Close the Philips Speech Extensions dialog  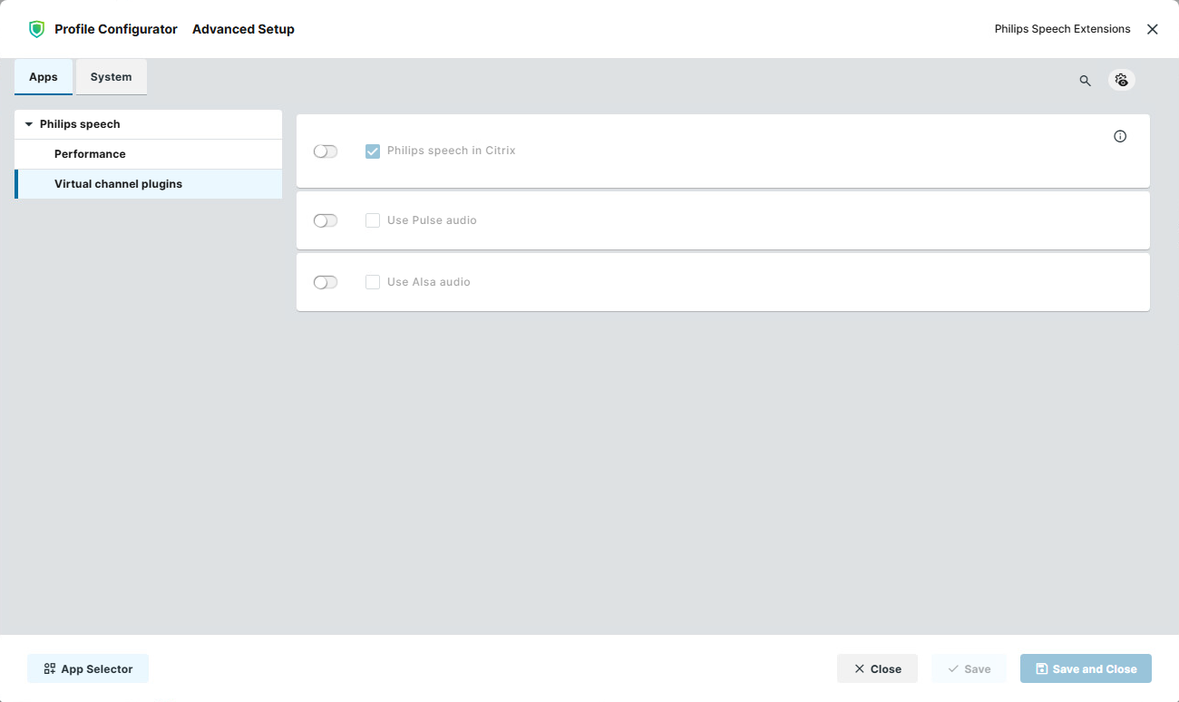[x=1152, y=29]
